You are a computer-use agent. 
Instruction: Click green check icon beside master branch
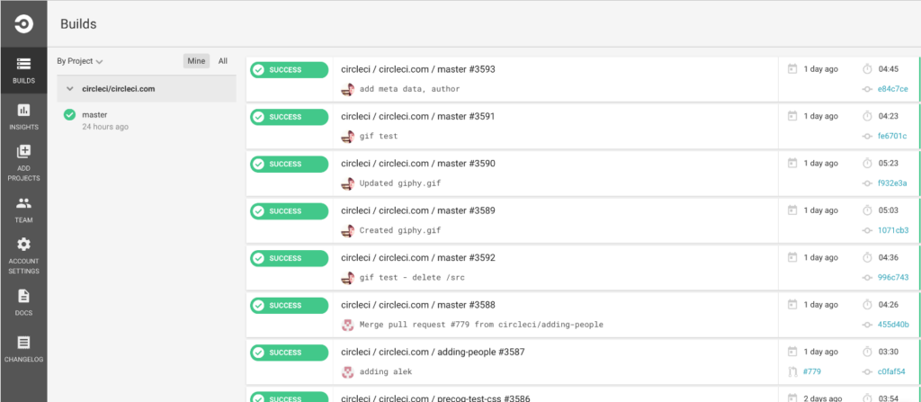click(x=69, y=114)
